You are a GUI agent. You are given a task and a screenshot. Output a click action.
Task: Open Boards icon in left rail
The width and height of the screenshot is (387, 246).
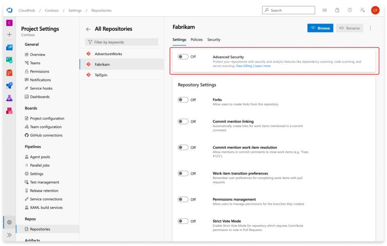pyautogui.click(x=9, y=60)
